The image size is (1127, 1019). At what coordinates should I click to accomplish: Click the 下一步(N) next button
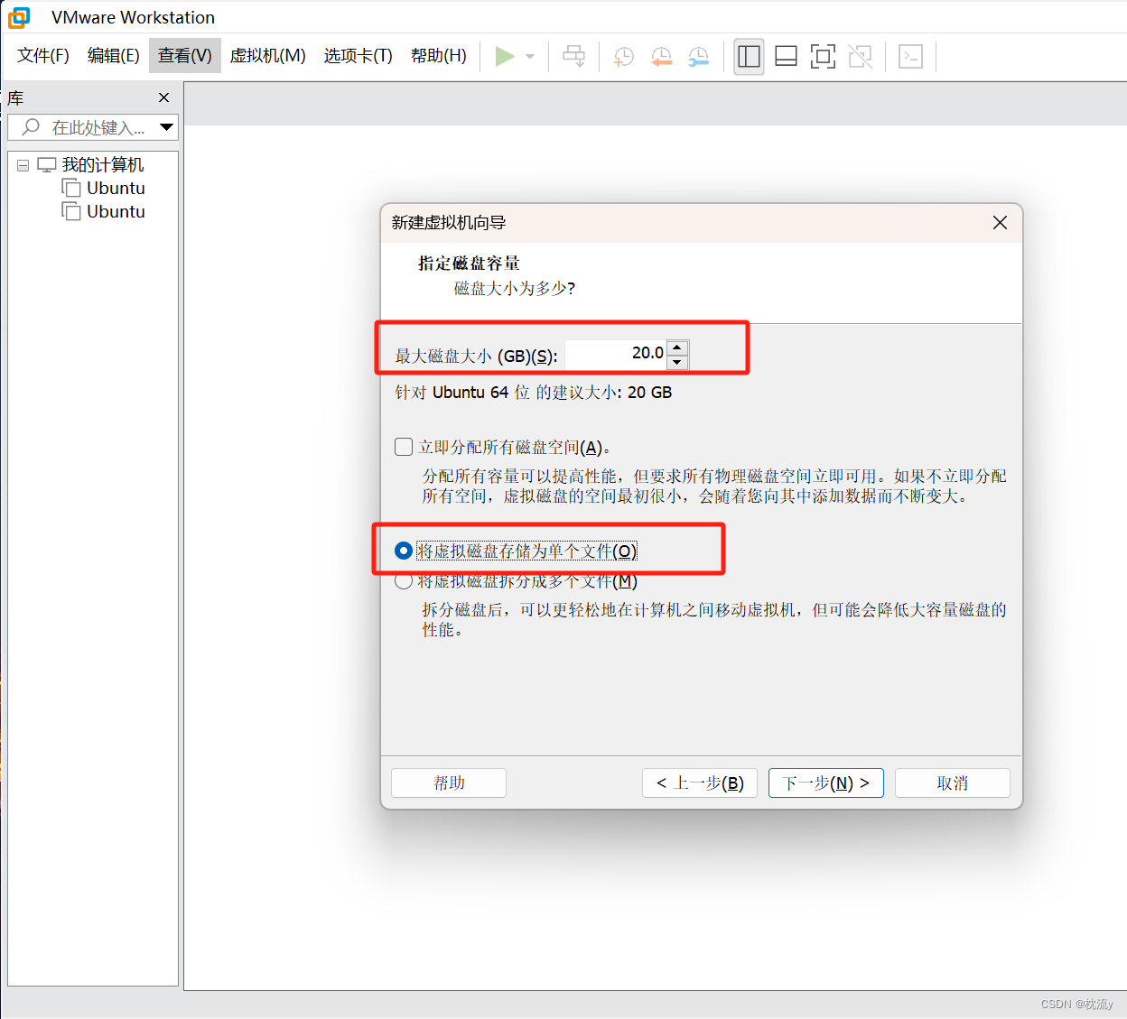(826, 783)
